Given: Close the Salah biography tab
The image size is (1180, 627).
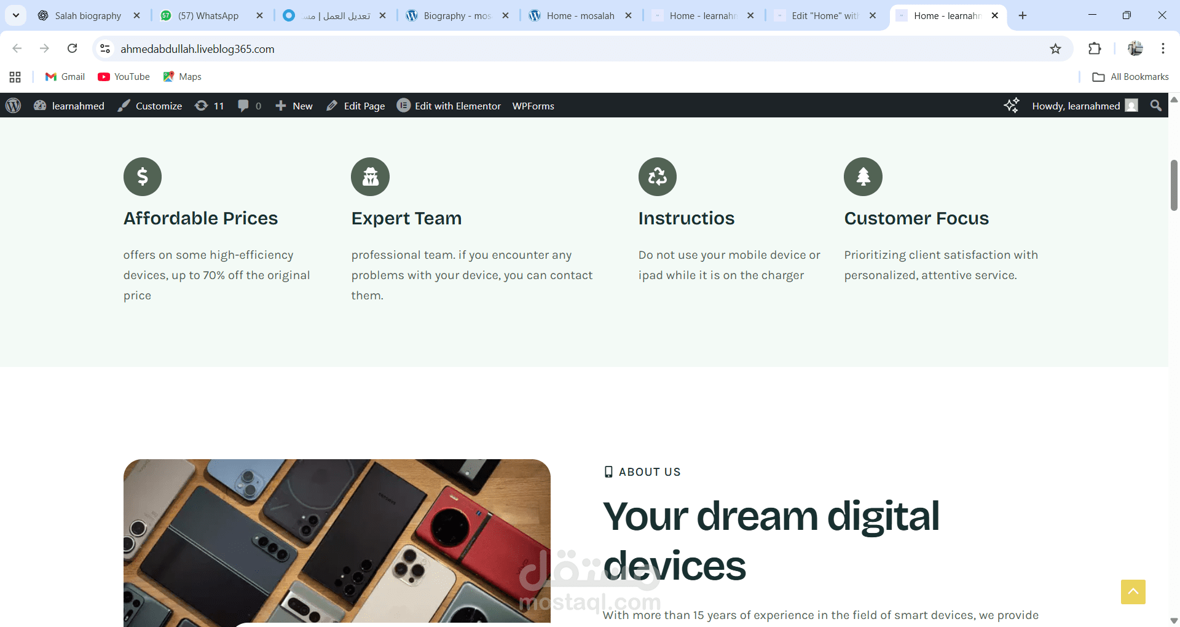Looking at the screenshot, I should pyautogui.click(x=137, y=15).
